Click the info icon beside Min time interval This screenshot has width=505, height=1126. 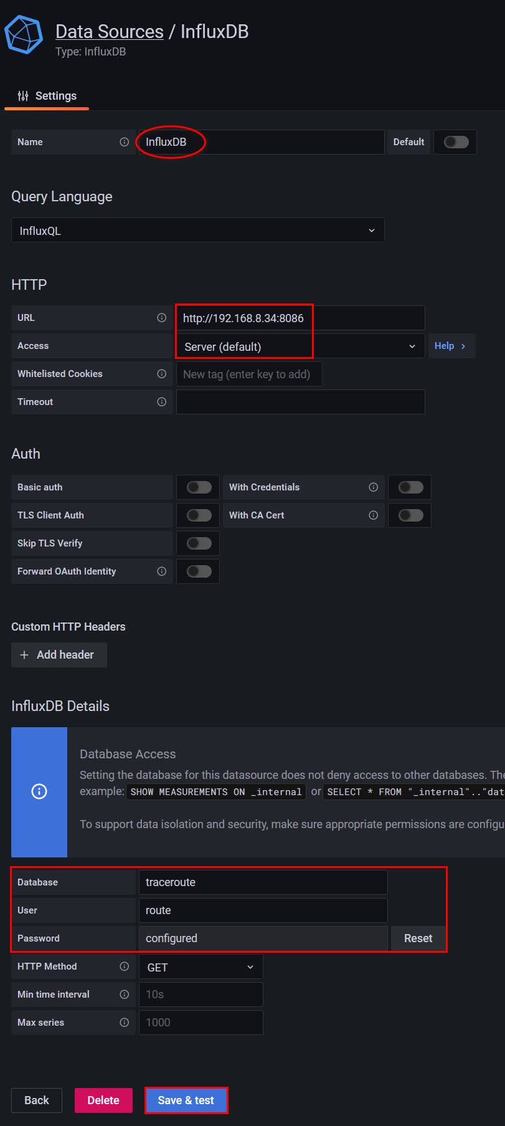tap(125, 995)
